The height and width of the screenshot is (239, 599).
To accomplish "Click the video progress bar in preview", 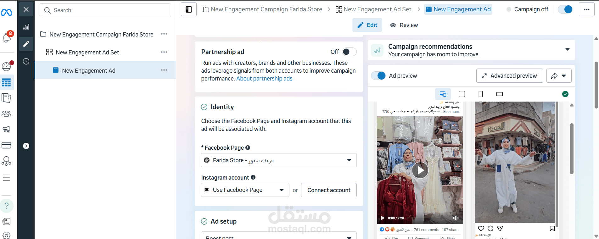I will (428, 218).
